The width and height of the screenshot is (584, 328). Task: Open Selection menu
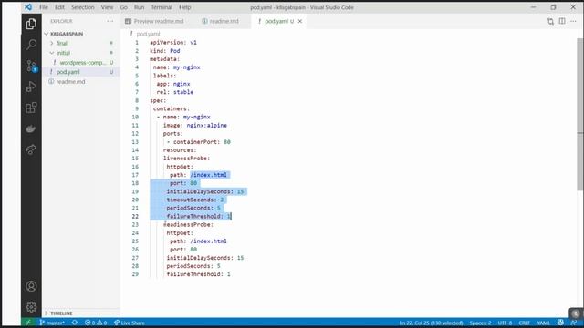pos(83,7)
